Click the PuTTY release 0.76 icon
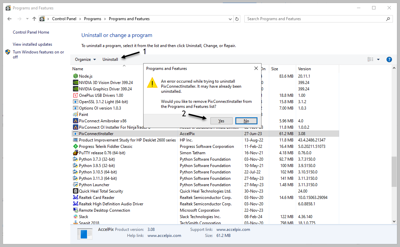This screenshot has height=247, width=400. click(76, 153)
